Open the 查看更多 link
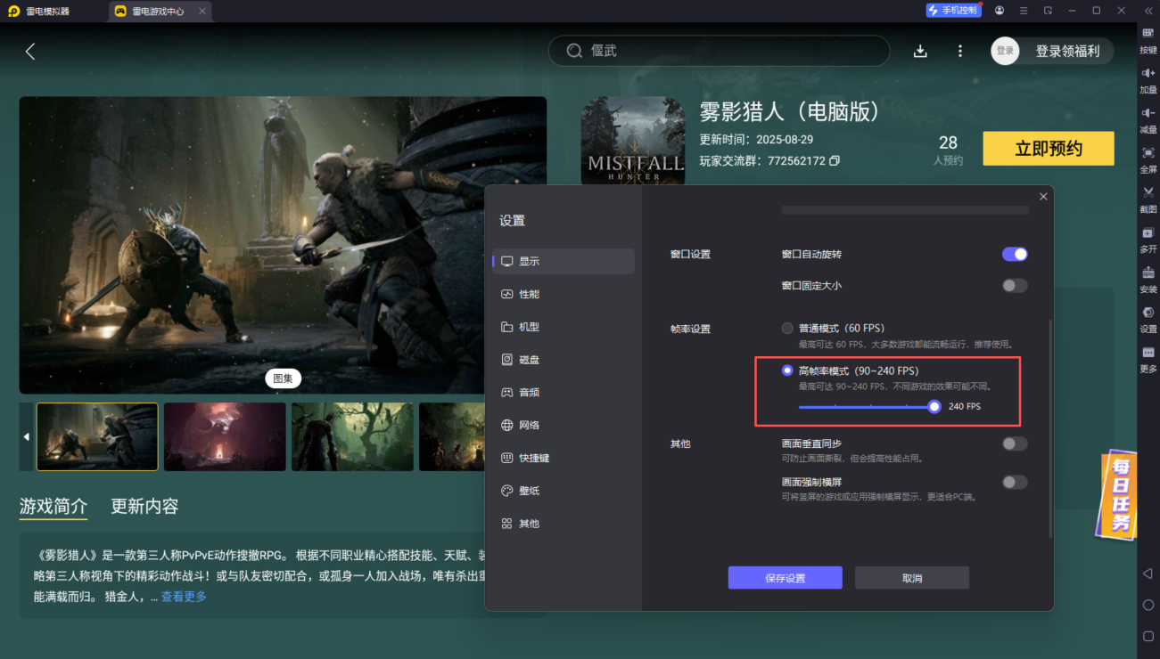The height and width of the screenshot is (659, 1160). tap(184, 597)
